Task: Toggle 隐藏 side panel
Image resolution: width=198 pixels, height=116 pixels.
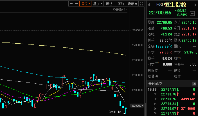Action: click(x=131, y=4)
